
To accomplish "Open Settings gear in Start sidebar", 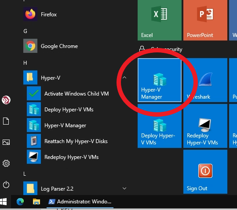I will (x=6, y=163).
